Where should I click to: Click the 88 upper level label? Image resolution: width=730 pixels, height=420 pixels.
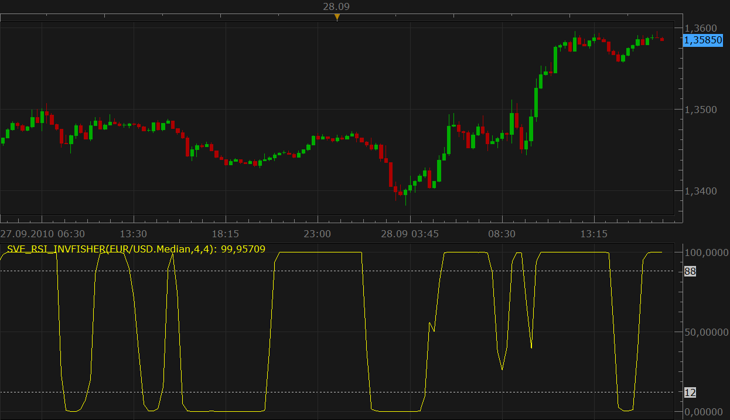pyautogui.click(x=690, y=271)
